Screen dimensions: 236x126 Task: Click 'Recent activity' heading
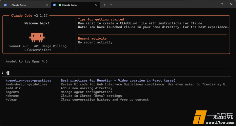[92, 39]
